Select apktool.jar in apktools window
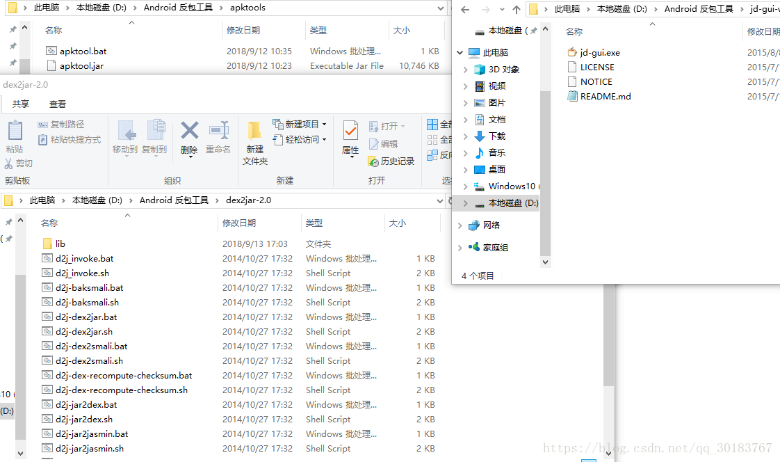The width and height of the screenshot is (780, 462). point(81,65)
